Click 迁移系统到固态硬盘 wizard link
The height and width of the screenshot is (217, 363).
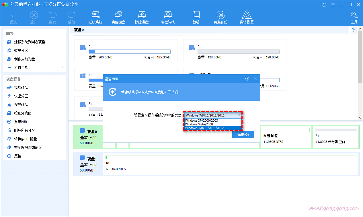[x=30, y=42]
